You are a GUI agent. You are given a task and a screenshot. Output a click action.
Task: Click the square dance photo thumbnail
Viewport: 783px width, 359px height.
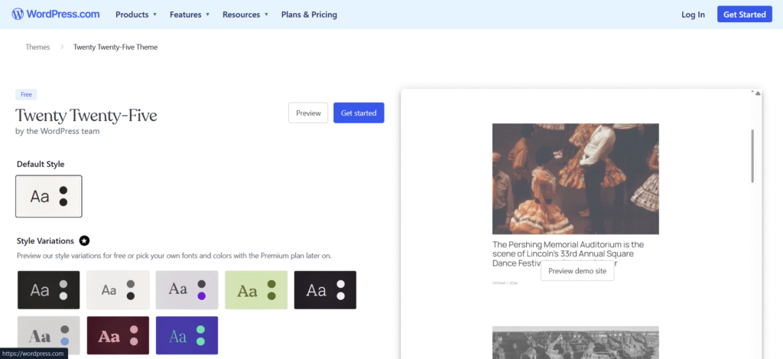(575, 179)
